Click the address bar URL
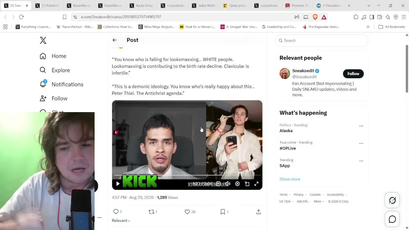The image size is (409, 230). click(121, 17)
